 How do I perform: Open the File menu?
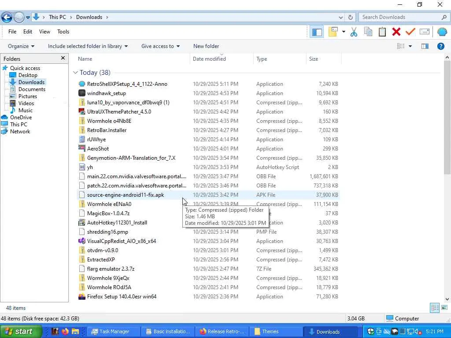12,32
